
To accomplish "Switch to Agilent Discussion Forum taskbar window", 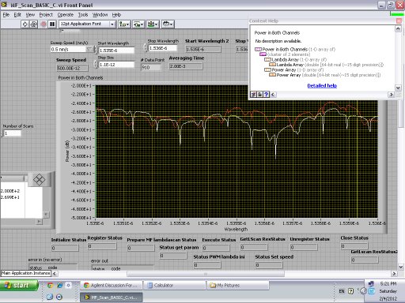I will pos(111,285).
